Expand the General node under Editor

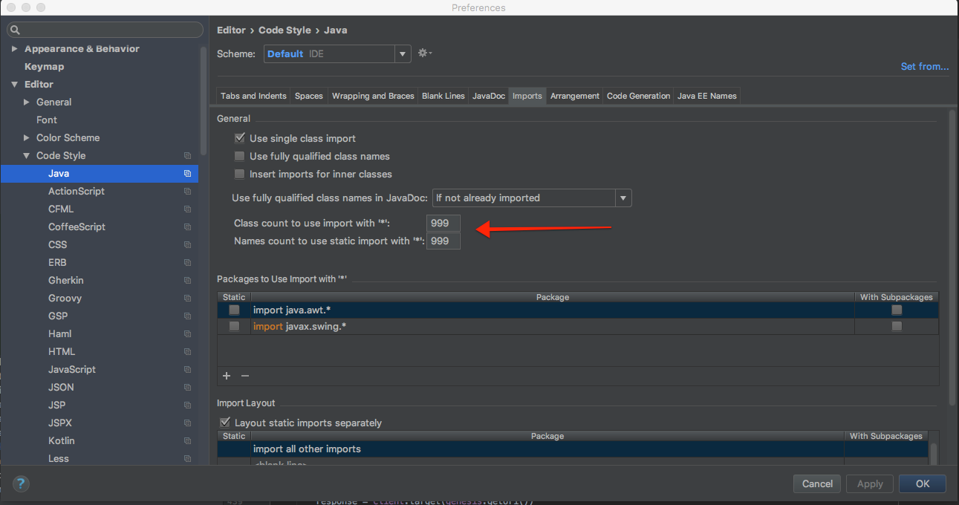[26, 102]
